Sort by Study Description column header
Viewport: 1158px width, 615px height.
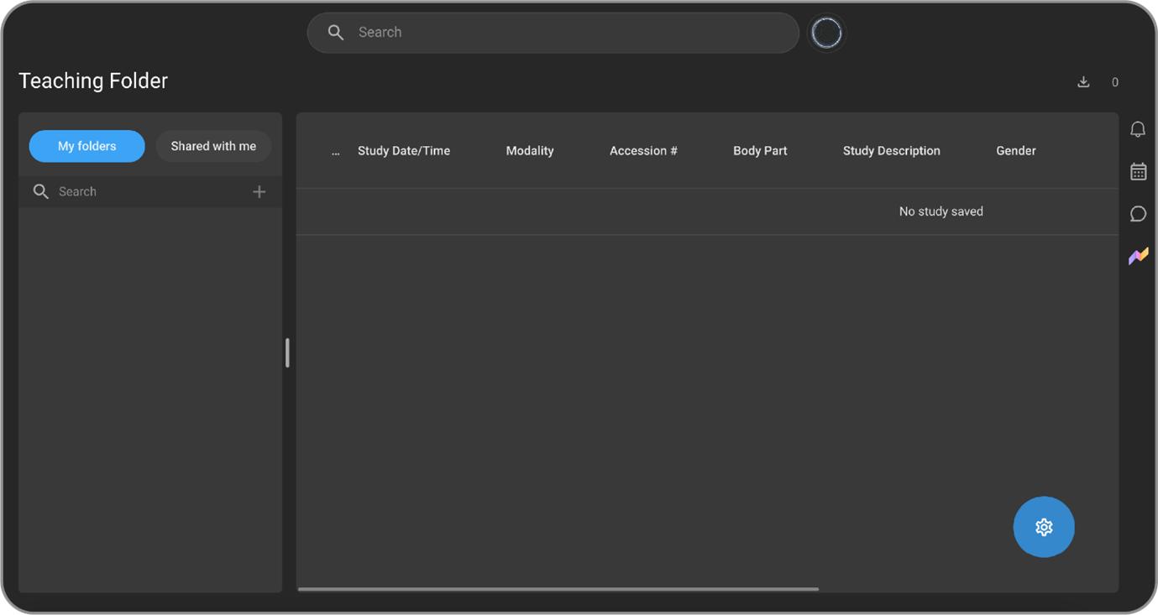tap(892, 151)
